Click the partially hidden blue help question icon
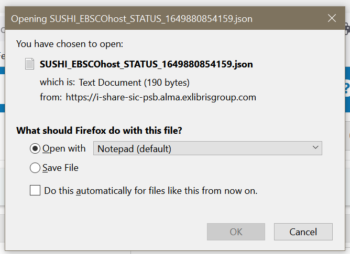The width and height of the screenshot is (350, 254). pos(347,89)
